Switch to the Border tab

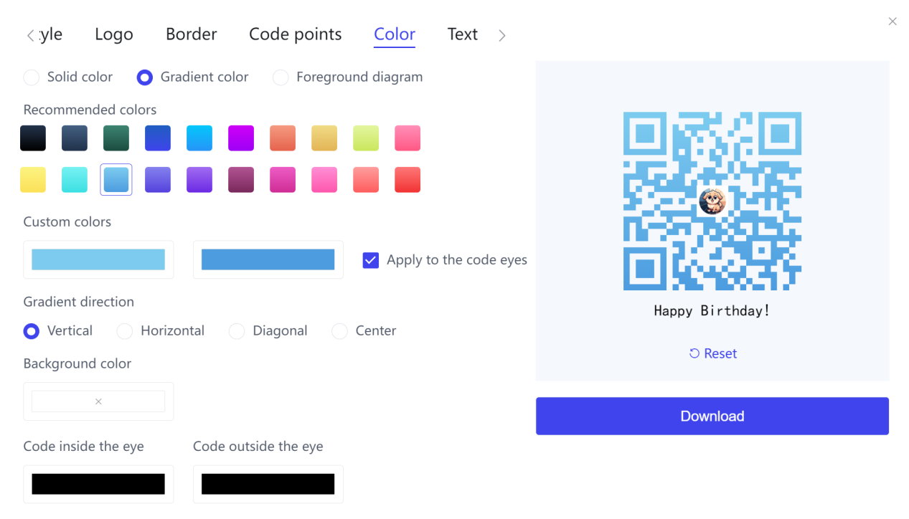pyautogui.click(x=192, y=34)
